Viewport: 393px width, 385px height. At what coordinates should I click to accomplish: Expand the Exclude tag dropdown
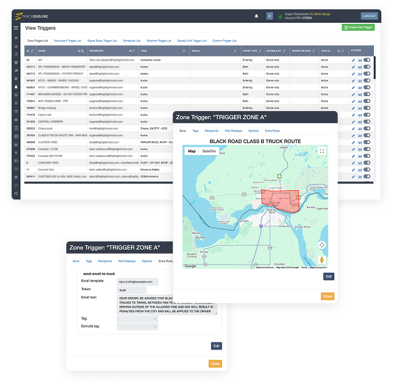137,327
